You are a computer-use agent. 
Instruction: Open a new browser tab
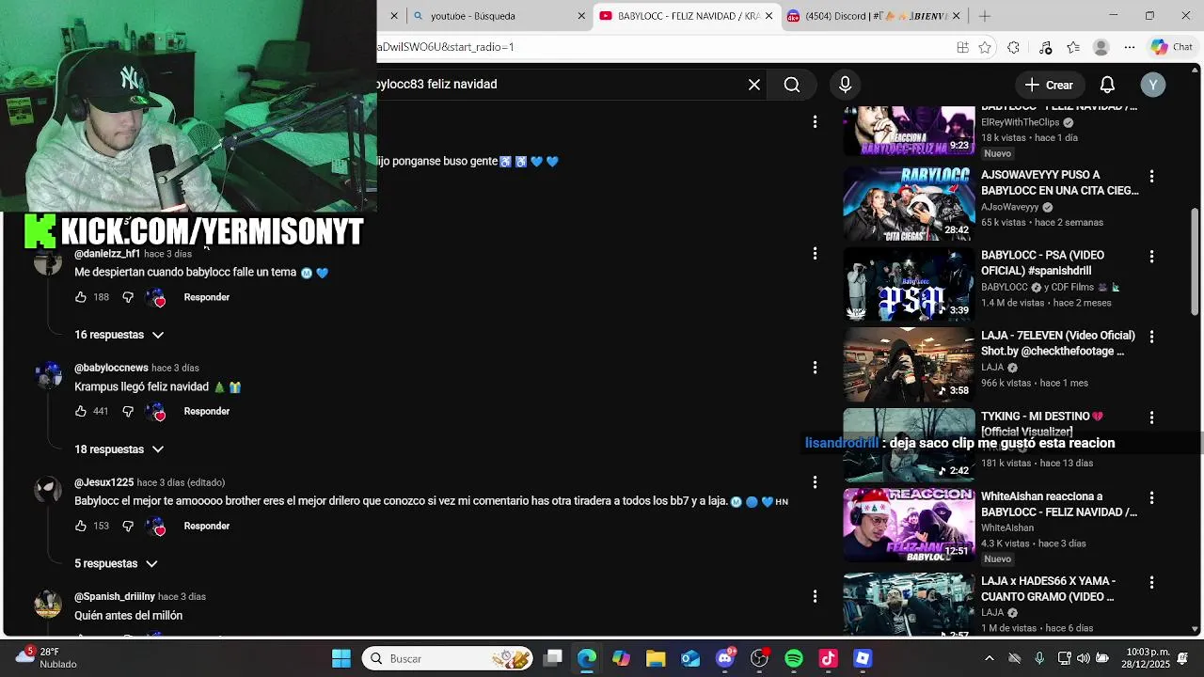[x=985, y=16]
